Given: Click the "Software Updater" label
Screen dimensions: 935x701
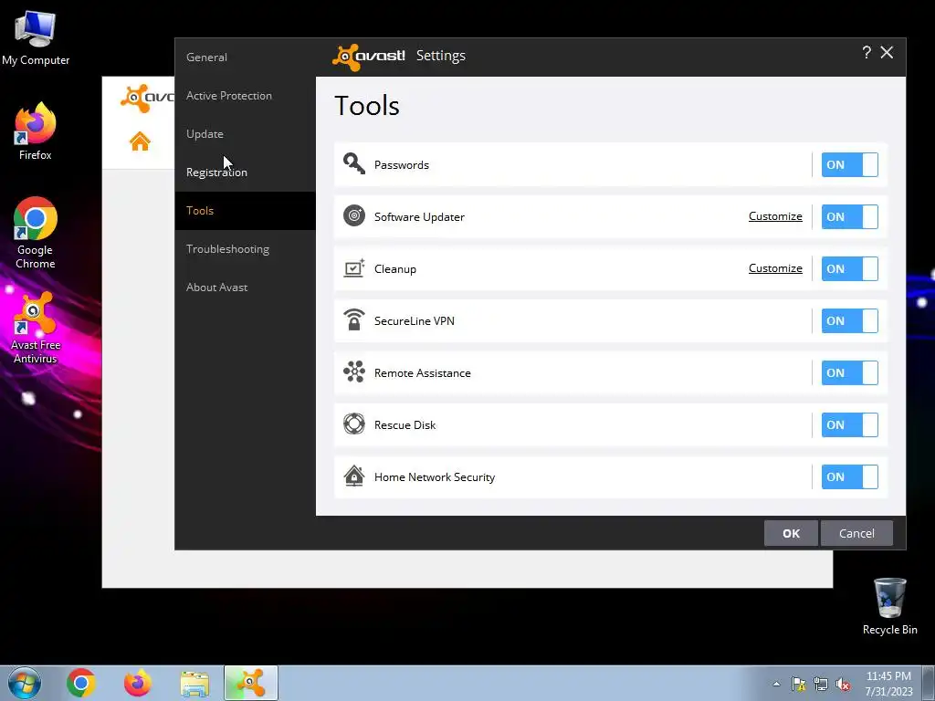Looking at the screenshot, I should (x=419, y=217).
